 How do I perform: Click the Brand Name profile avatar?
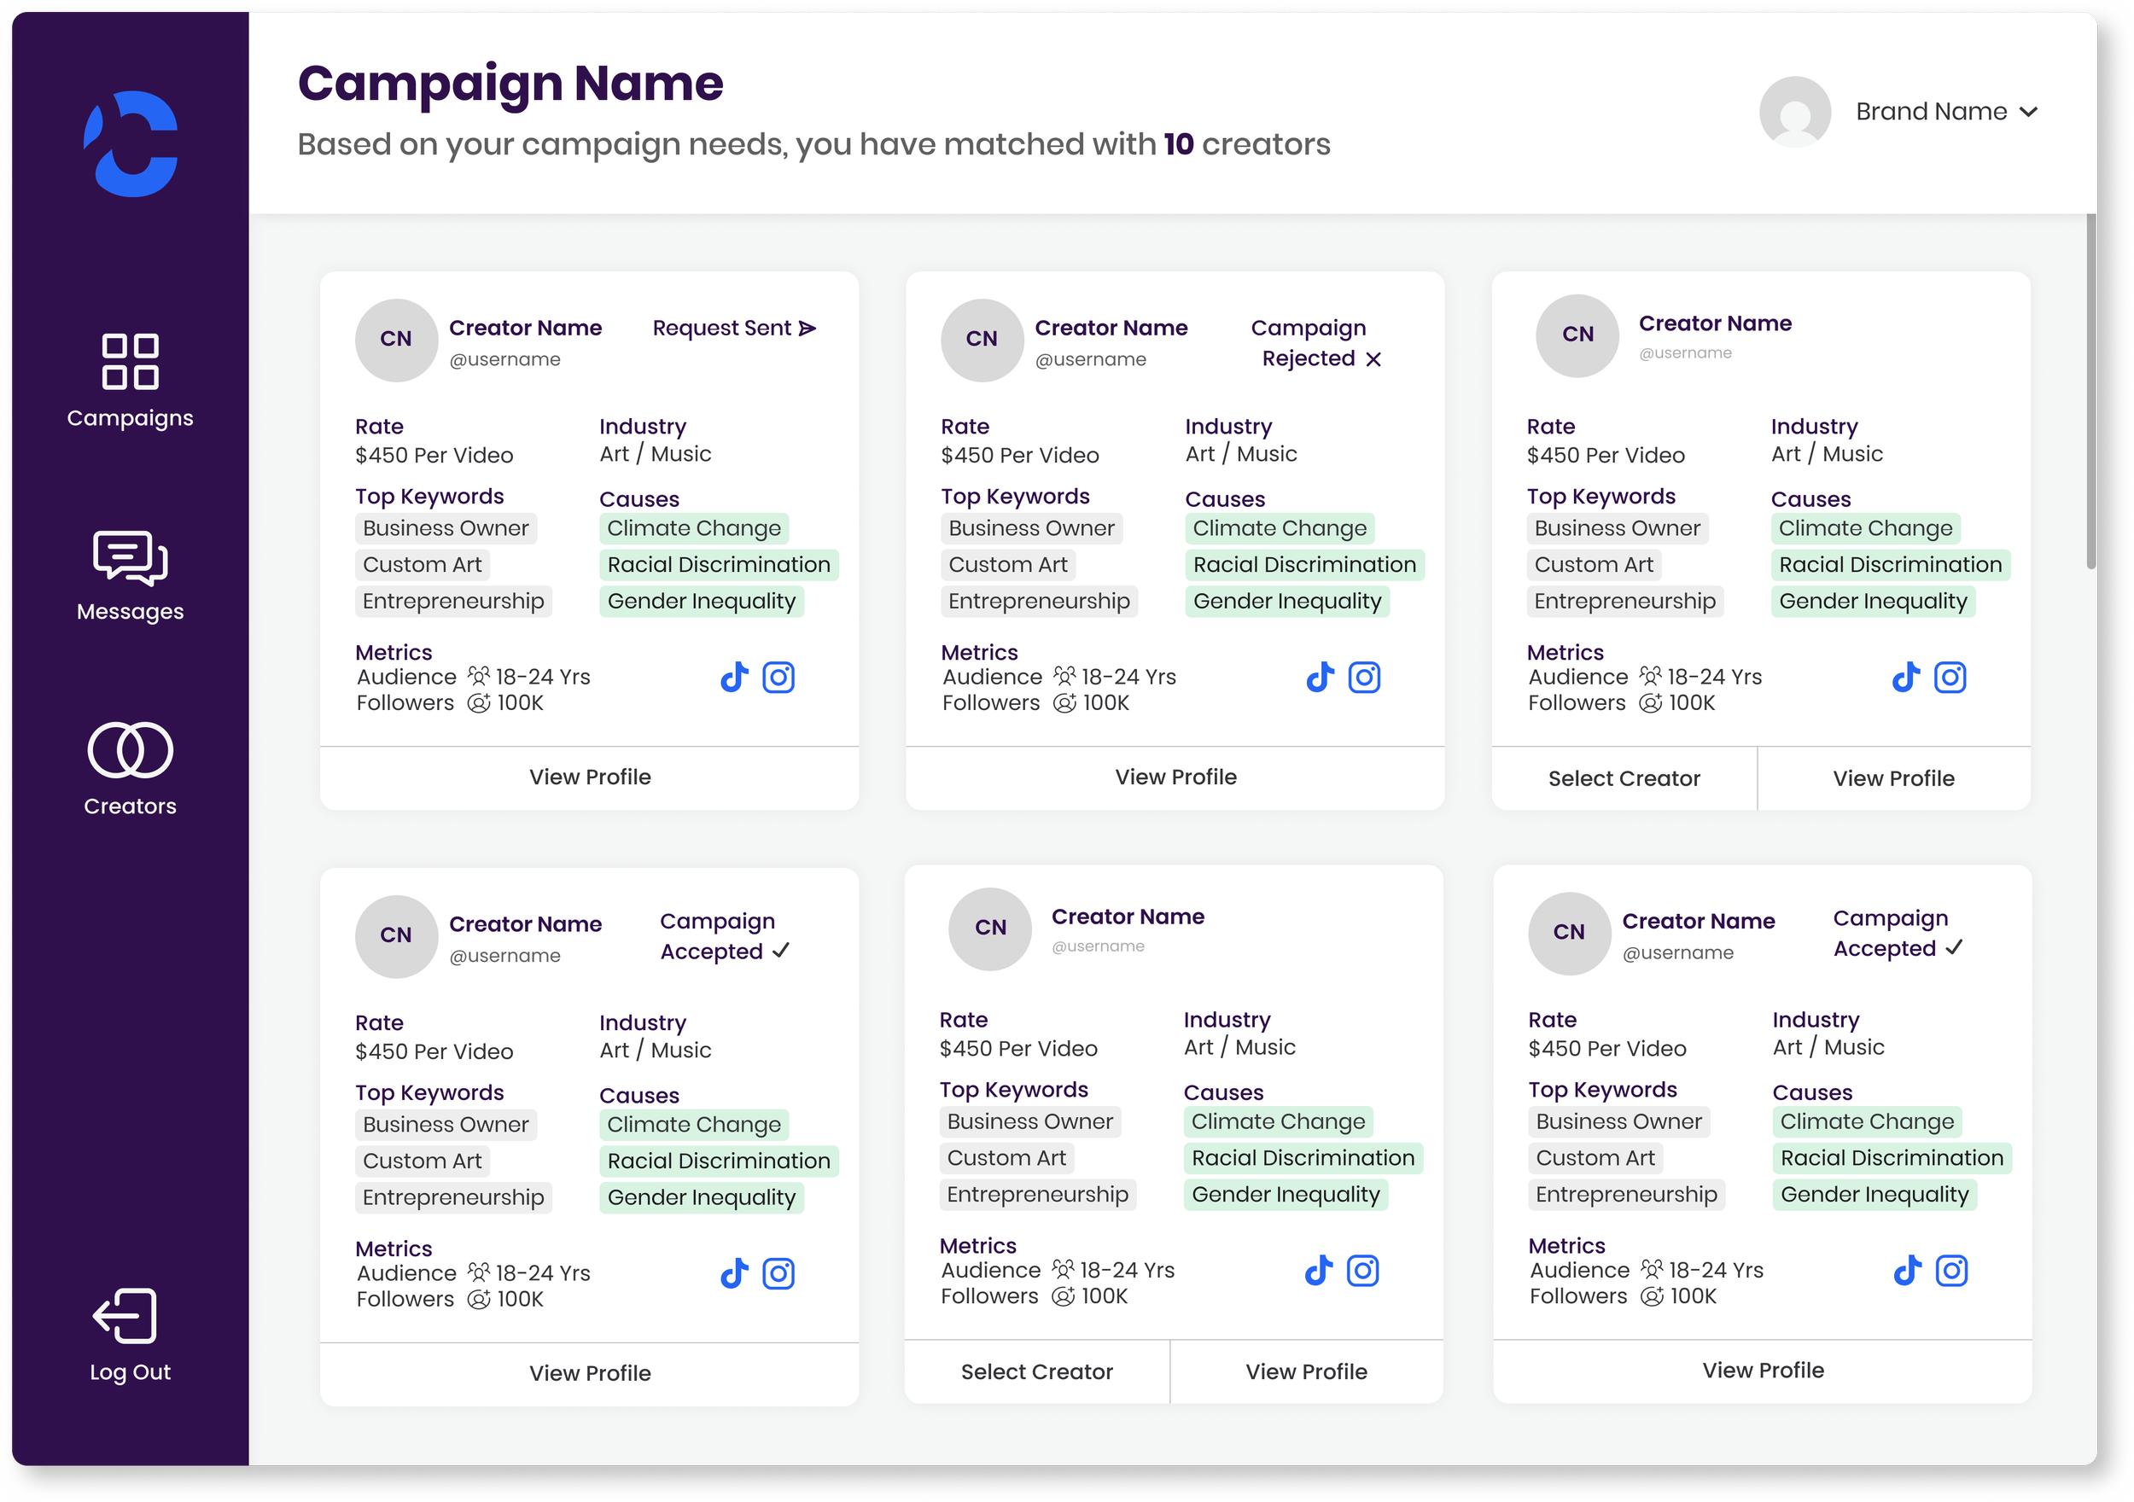coord(1795,113)
